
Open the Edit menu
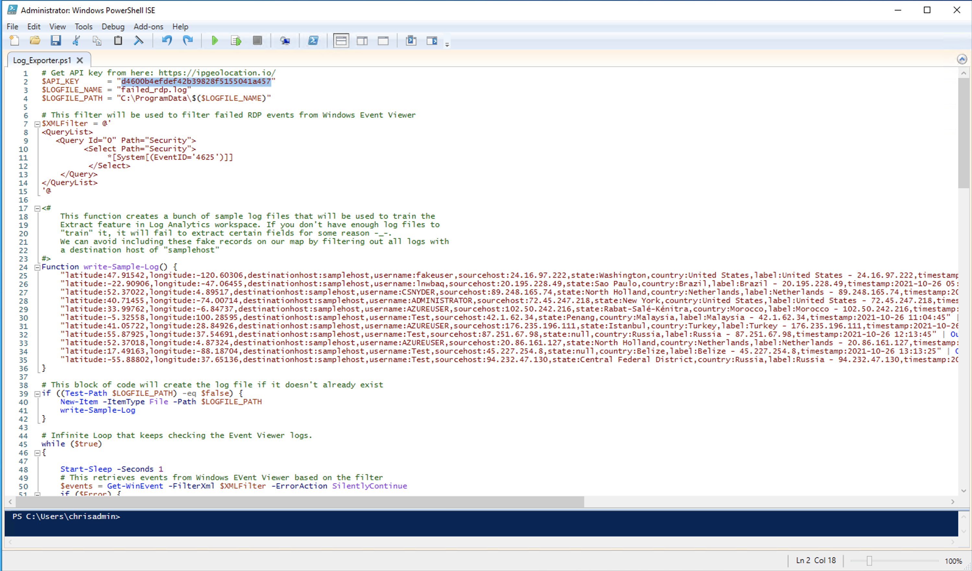pos(34,27)
